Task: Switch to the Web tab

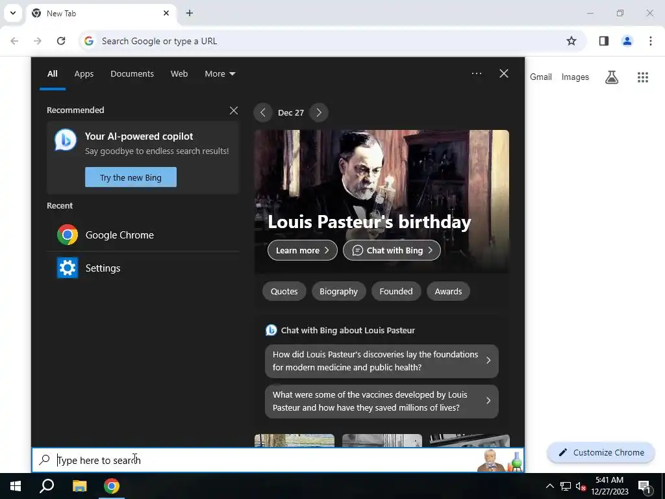Action: pos(179,74)
